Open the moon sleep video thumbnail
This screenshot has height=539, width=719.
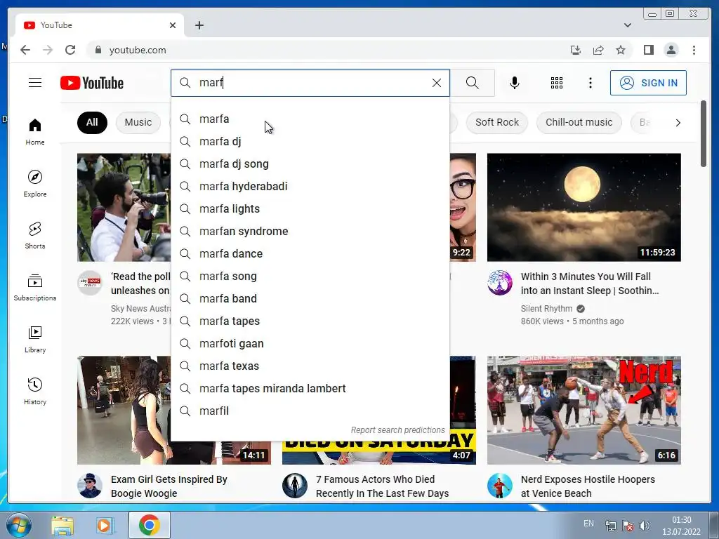(583, 207)
